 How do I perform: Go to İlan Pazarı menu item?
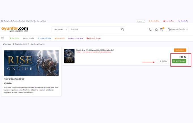click(14, 38)
